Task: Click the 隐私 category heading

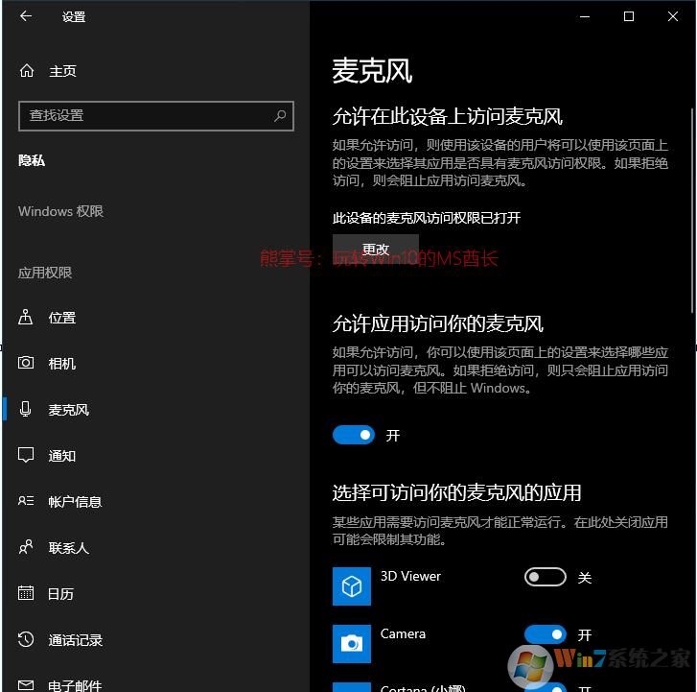Action: click(x=31, y=160)
